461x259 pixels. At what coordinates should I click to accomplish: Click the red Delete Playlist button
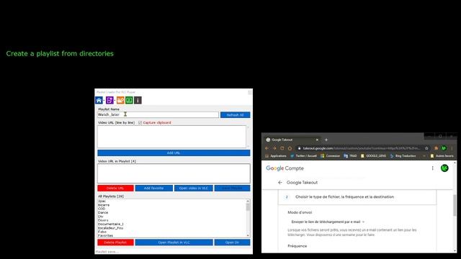[x=115, y=242]
